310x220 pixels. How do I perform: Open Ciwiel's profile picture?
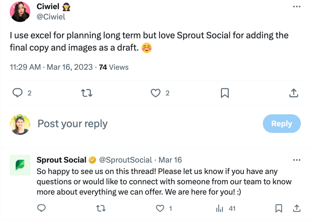[x=20, y=11]
